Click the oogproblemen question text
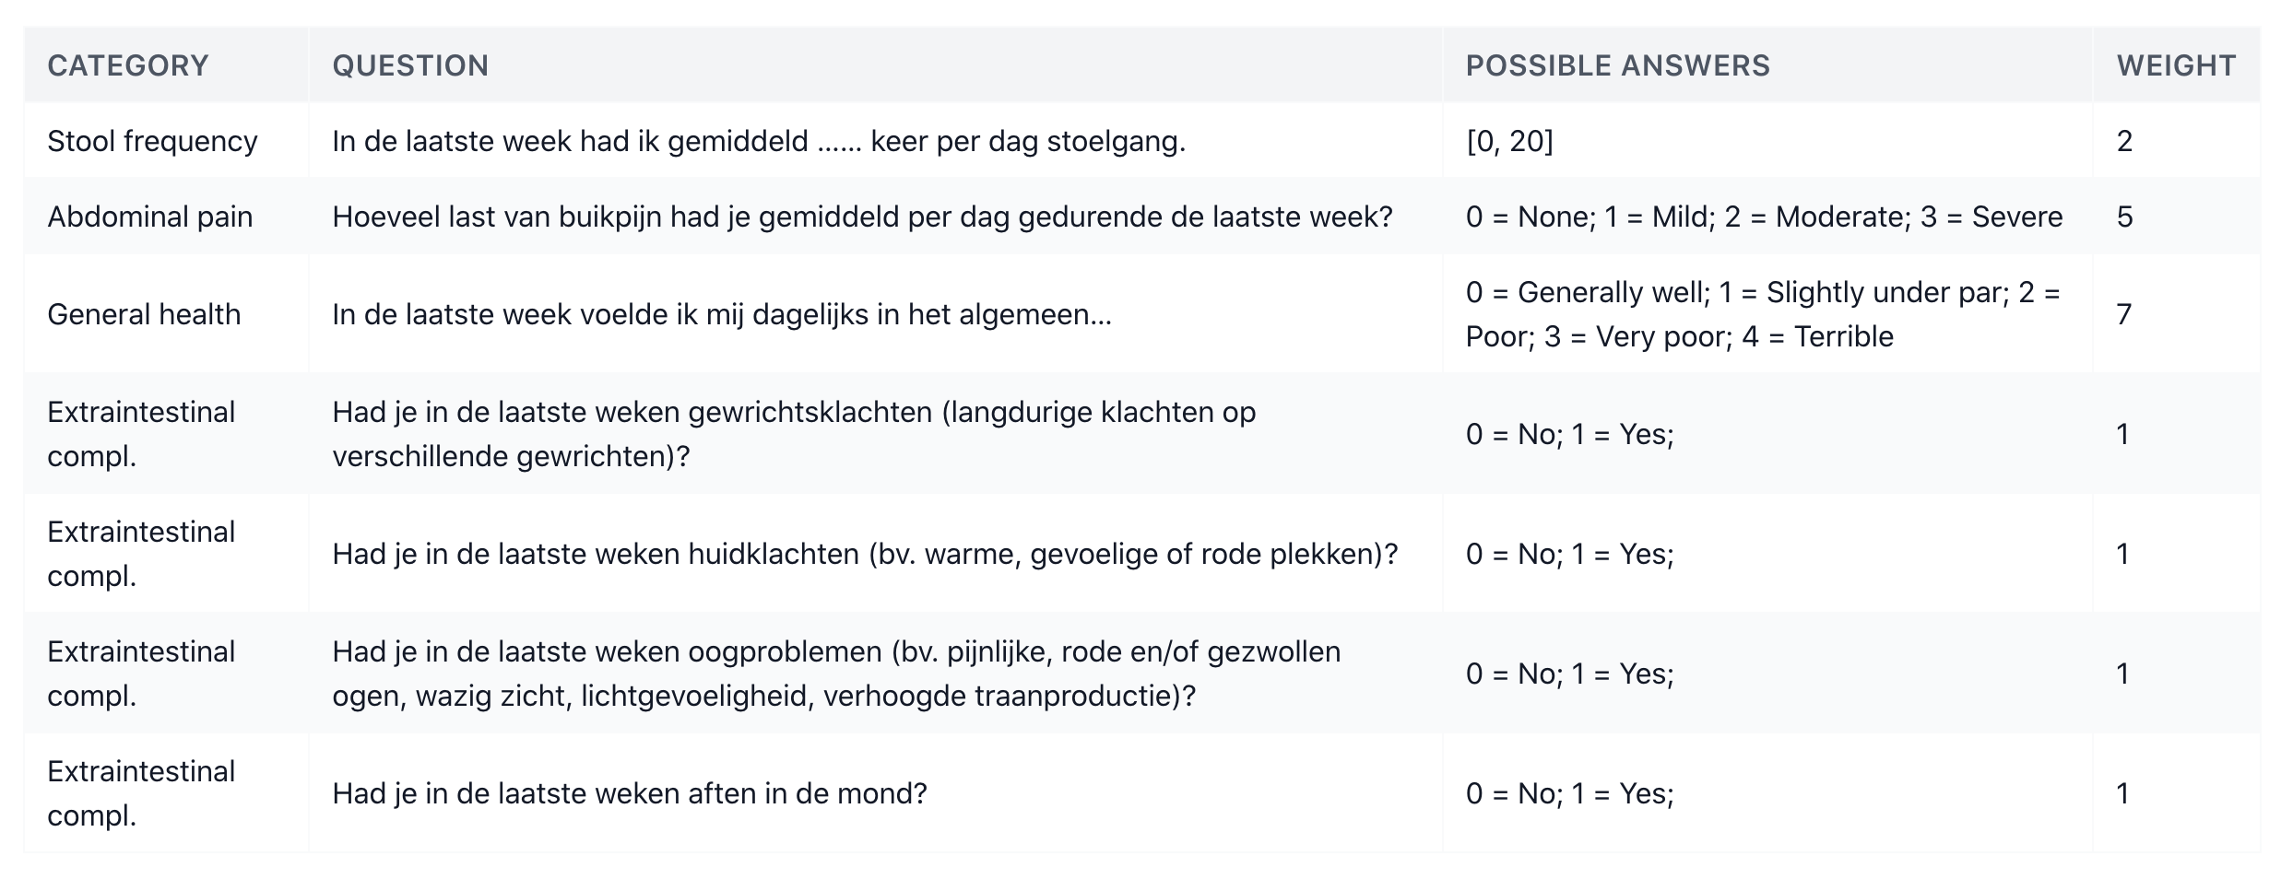Viewport: 2281px width, 879px height. 835,674
